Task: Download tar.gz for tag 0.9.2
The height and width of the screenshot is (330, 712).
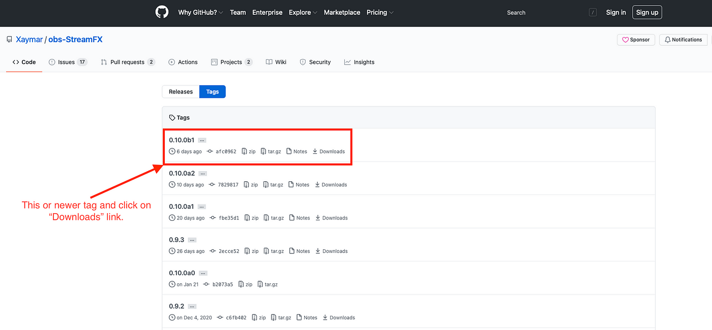Action: click(281, 318)
